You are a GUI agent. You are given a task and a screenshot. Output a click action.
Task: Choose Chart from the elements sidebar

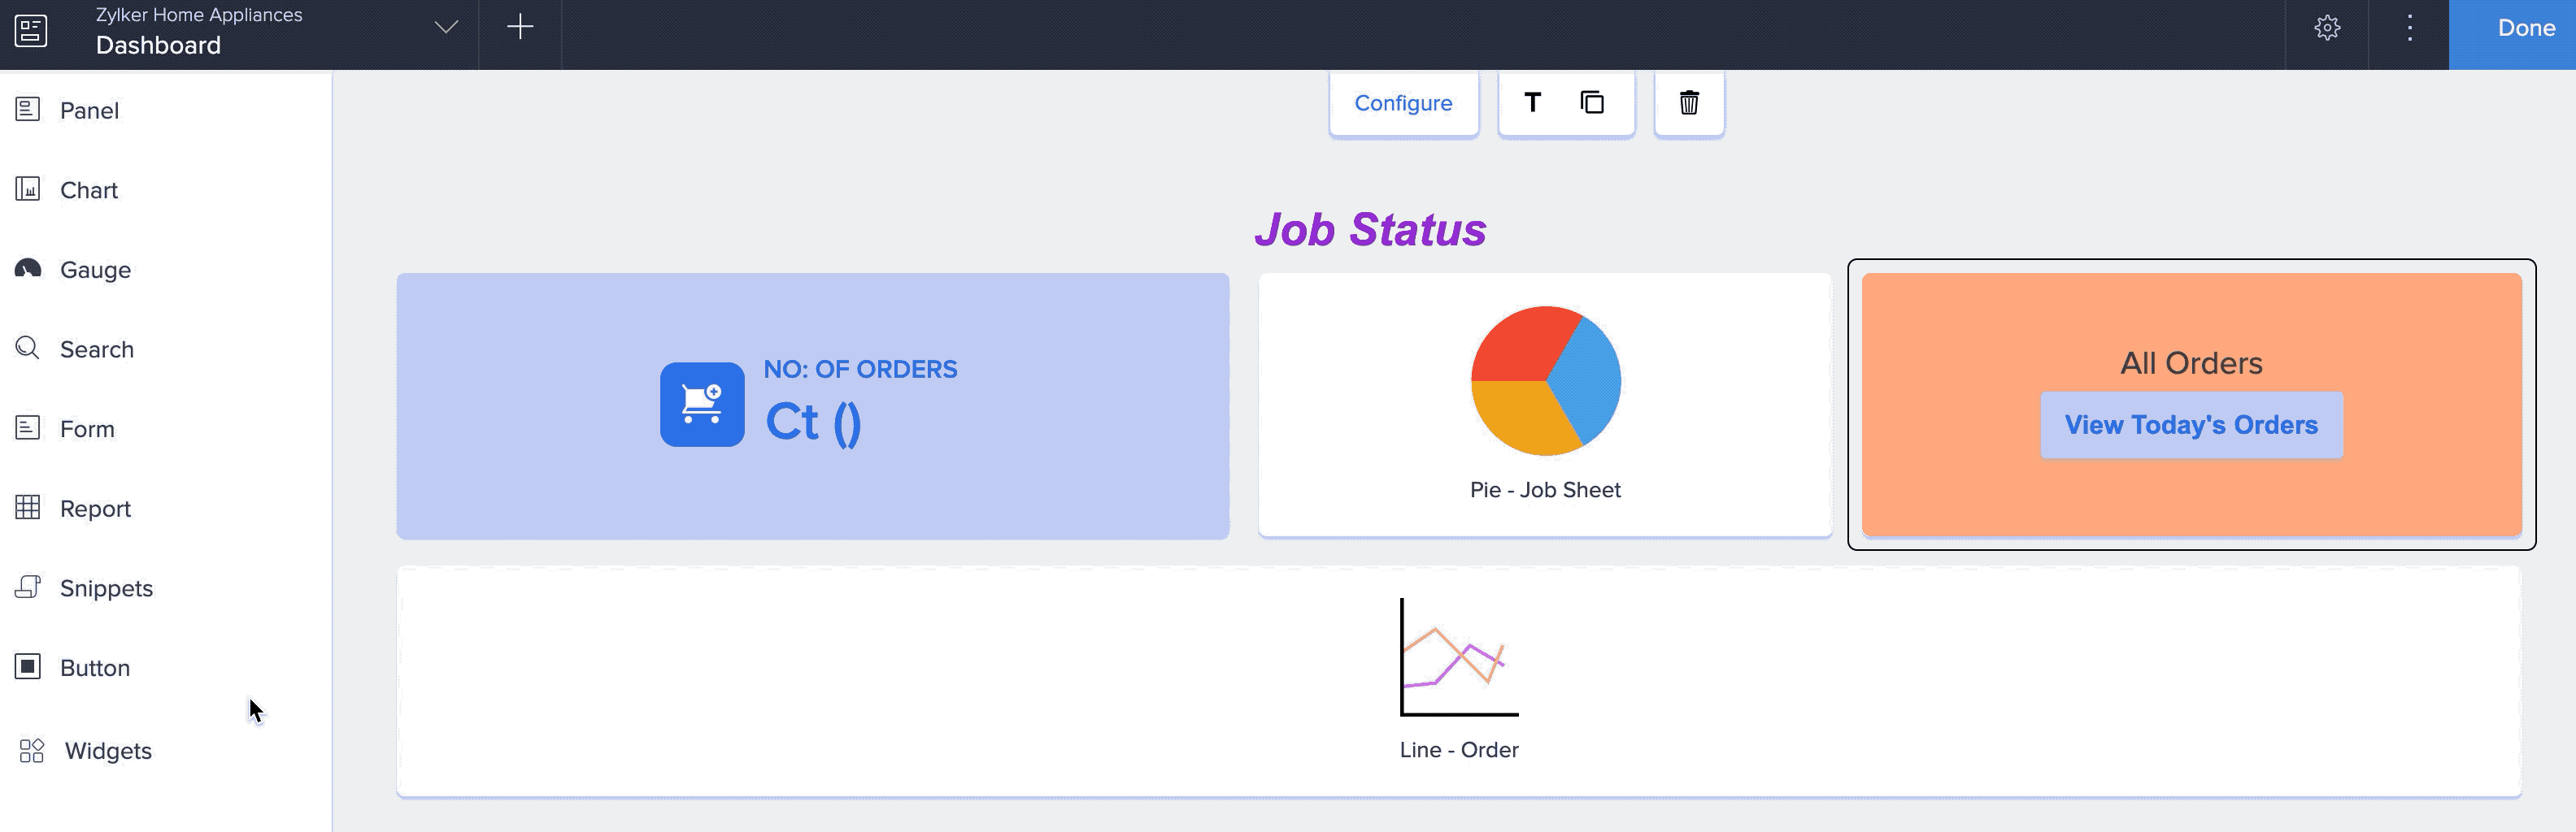pyautogui.click(x=88, y=190)
